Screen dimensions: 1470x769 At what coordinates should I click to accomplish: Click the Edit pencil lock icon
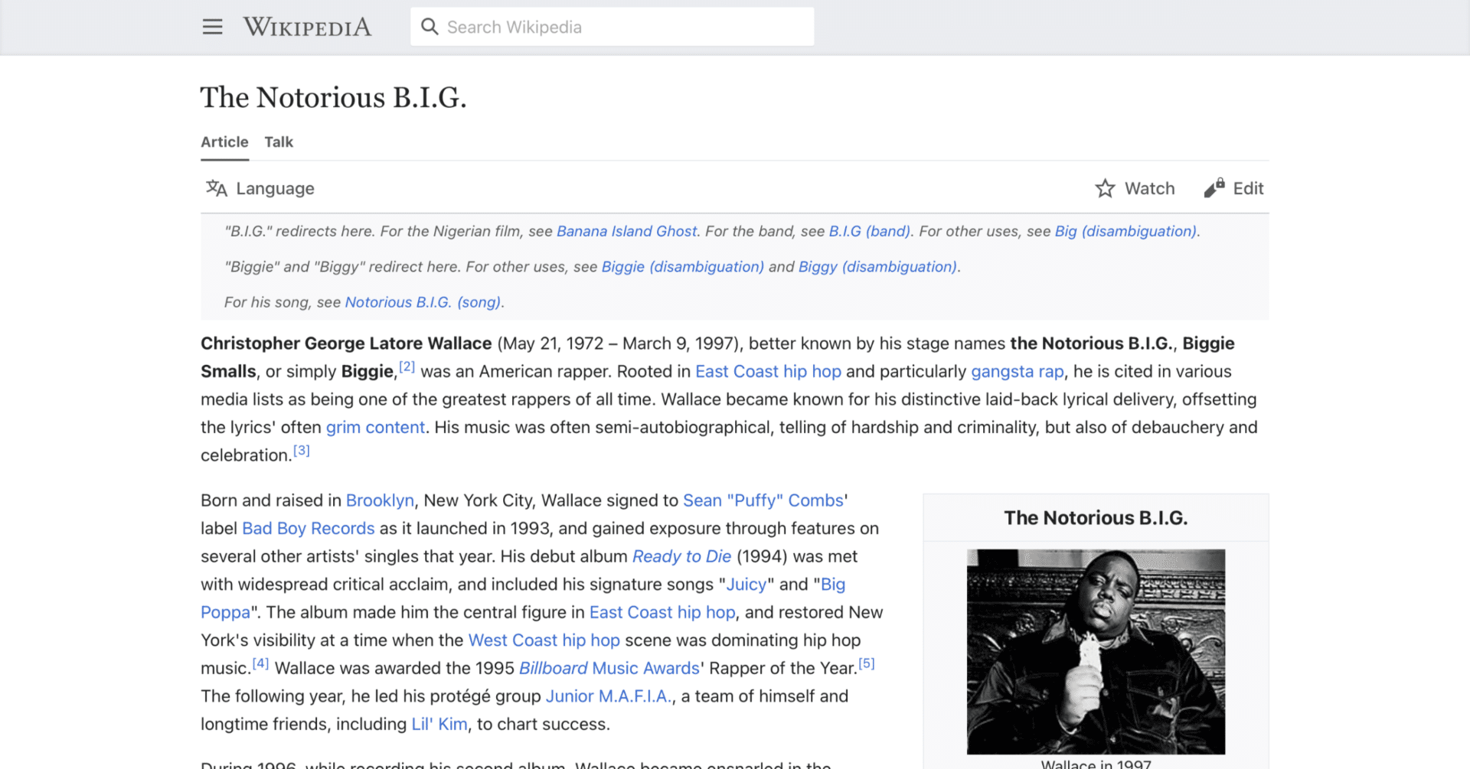[1214, 188]
